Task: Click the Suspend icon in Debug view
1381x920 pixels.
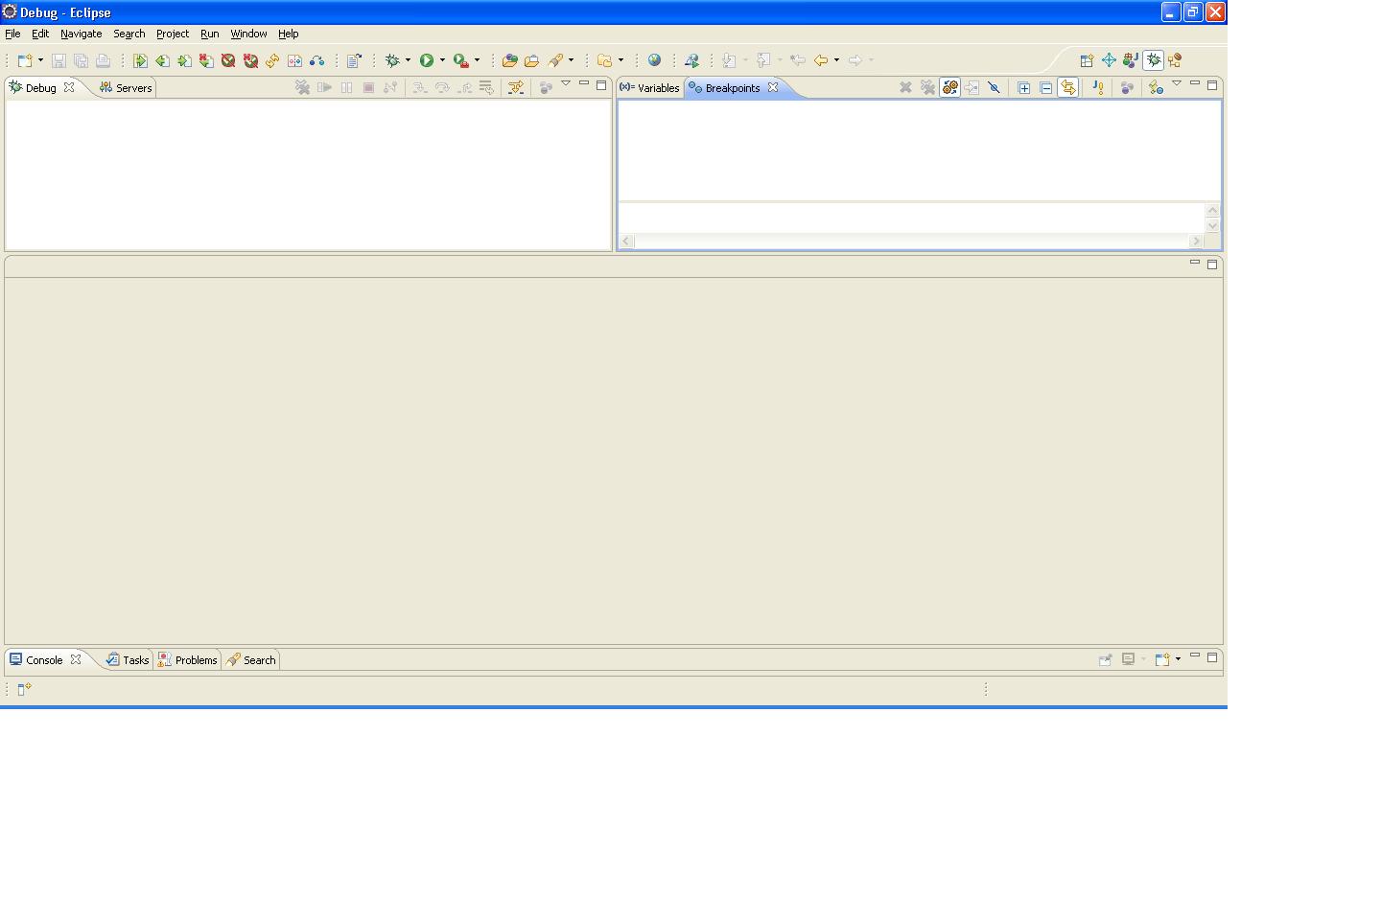Action: (346, 88)
